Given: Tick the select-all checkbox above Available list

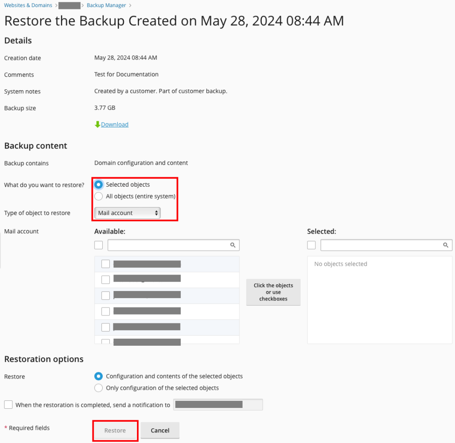Looking at the screenshot, I should [99, 245].
